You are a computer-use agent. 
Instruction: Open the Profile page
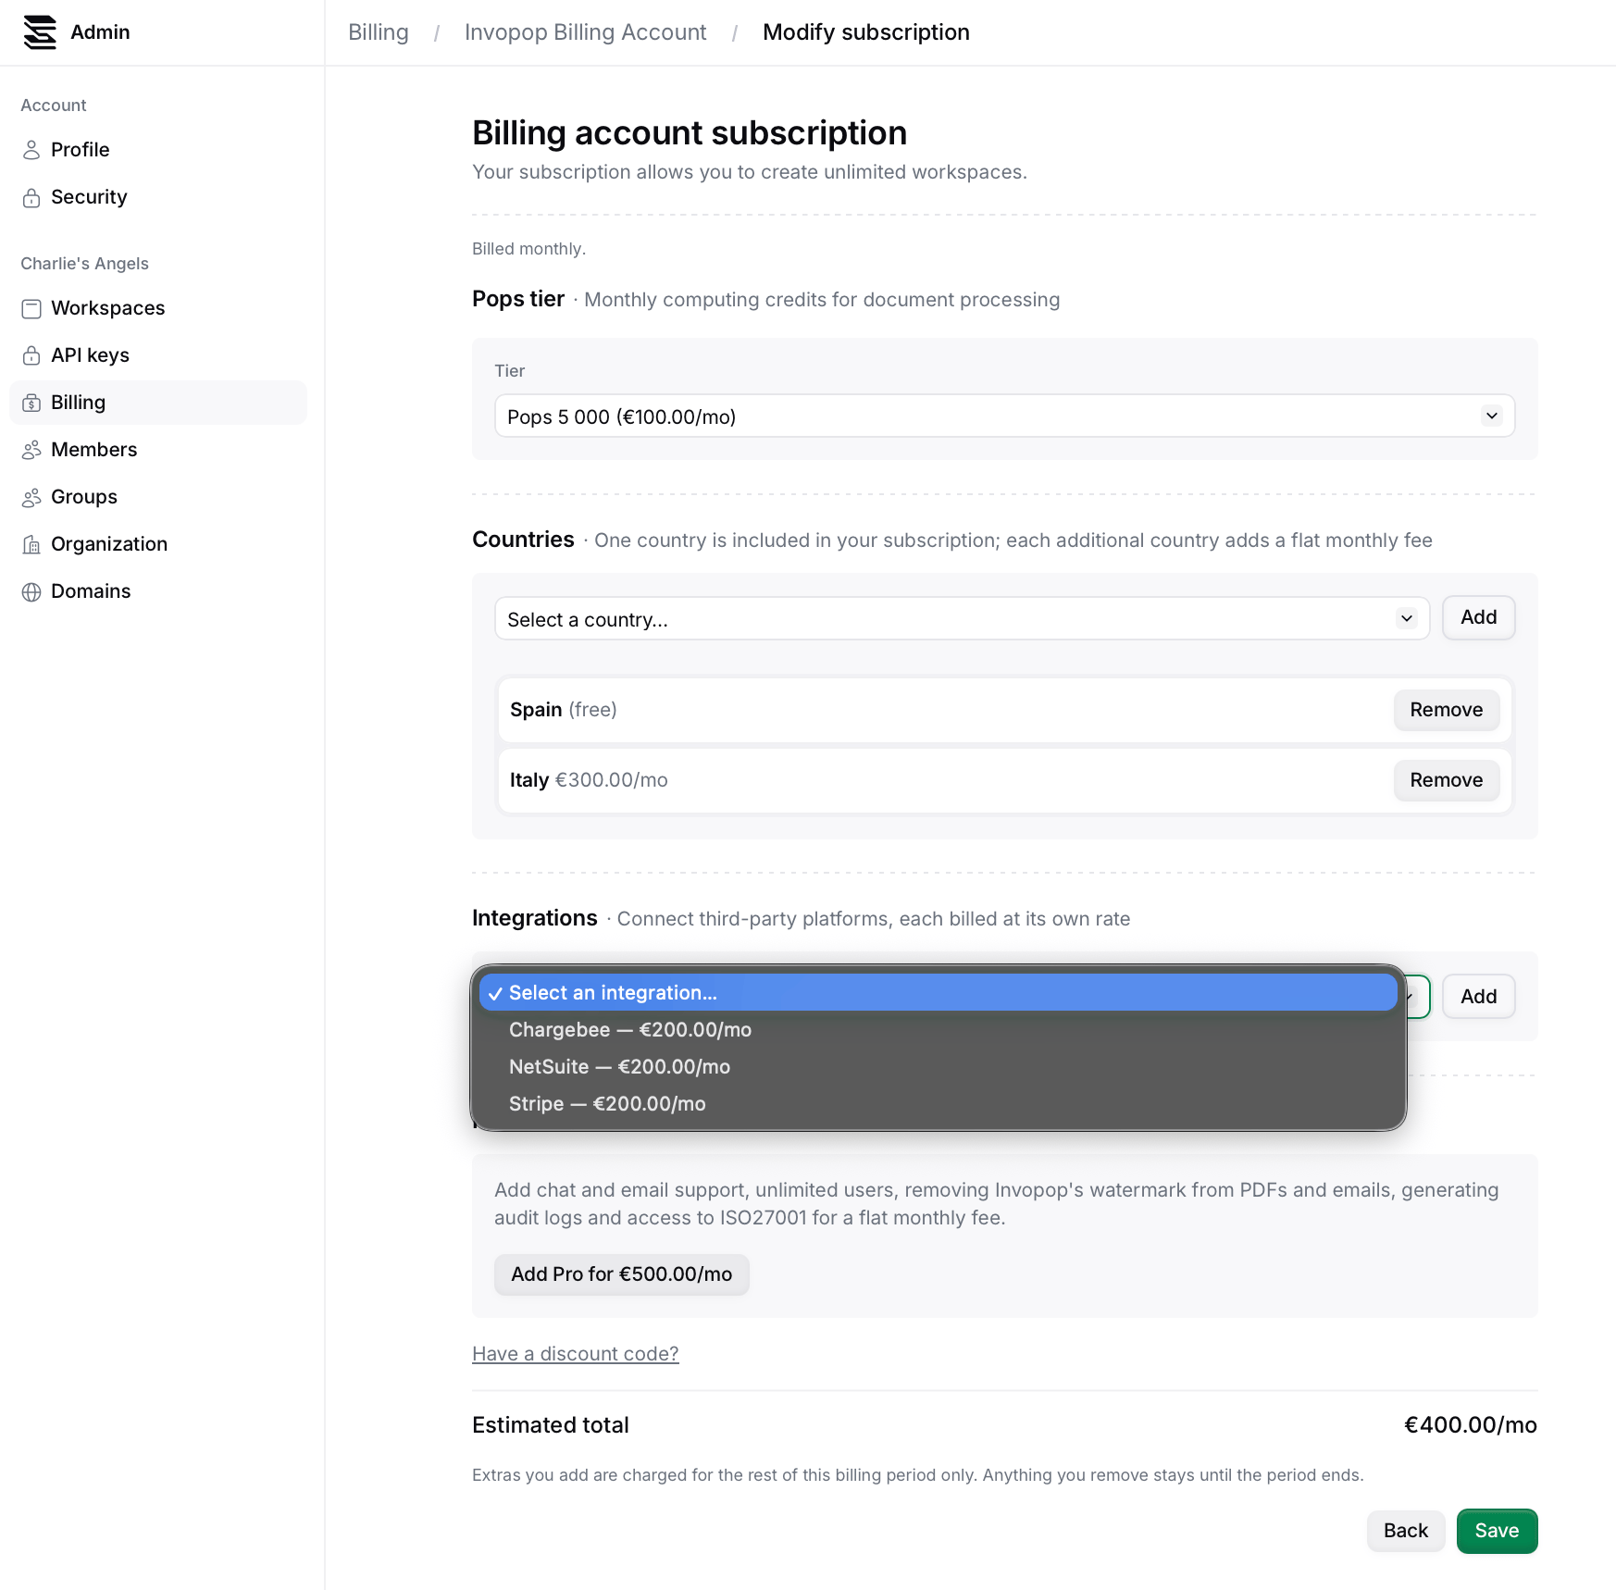tap(157, 150)
